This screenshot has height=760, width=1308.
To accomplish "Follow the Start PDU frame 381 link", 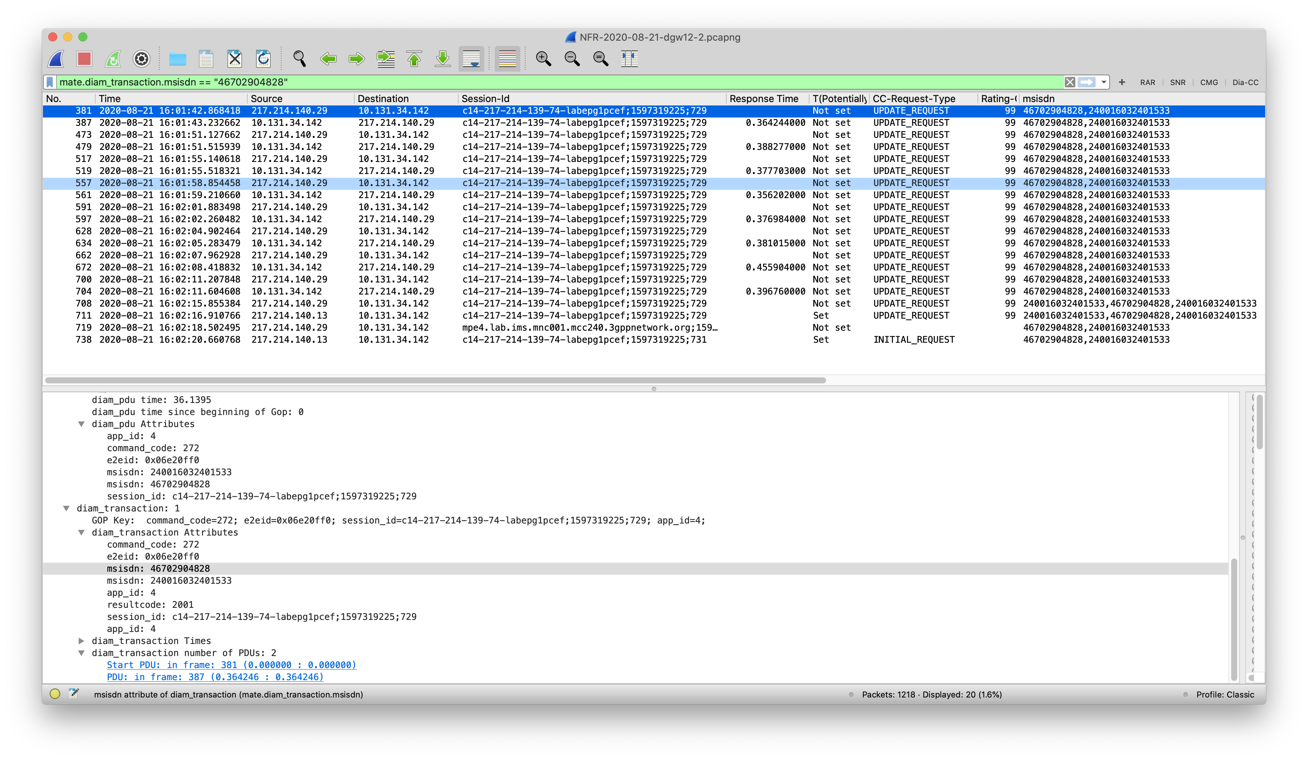I will [x=231, y=665].
